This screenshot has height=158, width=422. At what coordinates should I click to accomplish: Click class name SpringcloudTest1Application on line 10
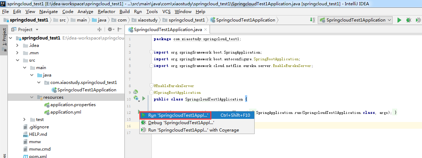214,99
